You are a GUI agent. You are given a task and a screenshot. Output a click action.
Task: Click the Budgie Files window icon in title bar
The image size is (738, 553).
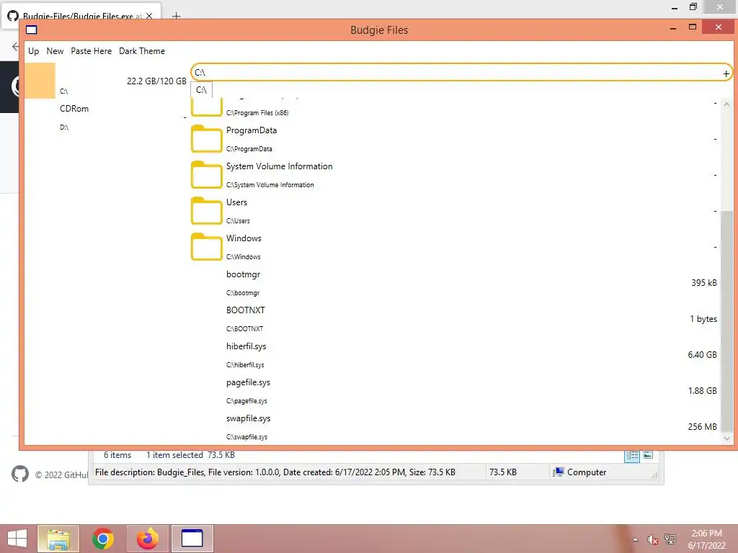32,30
